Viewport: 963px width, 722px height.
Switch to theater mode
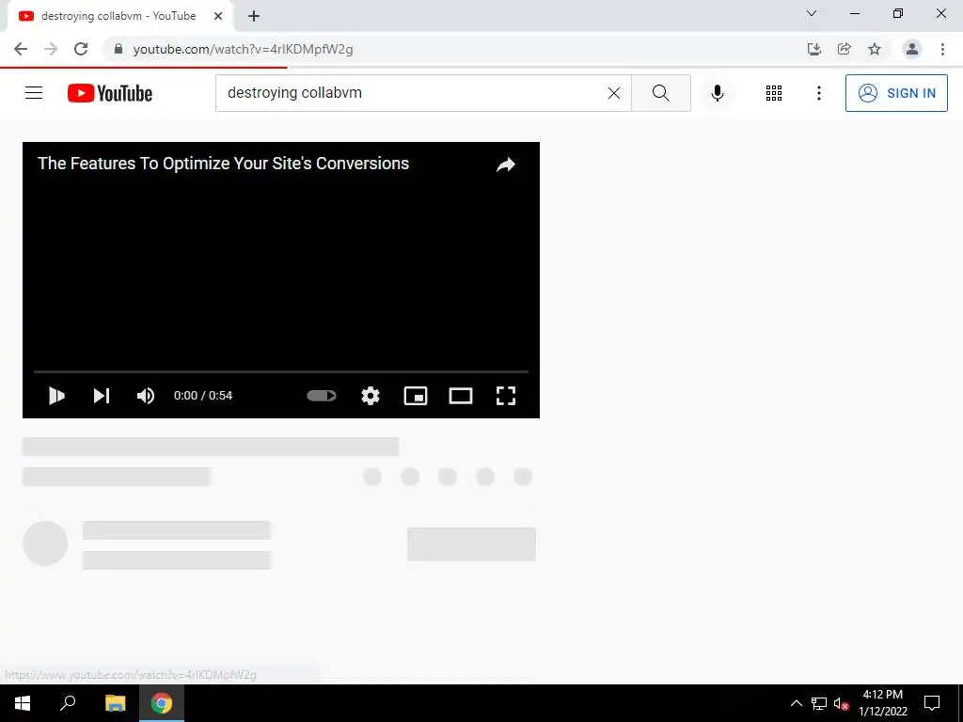461,396
